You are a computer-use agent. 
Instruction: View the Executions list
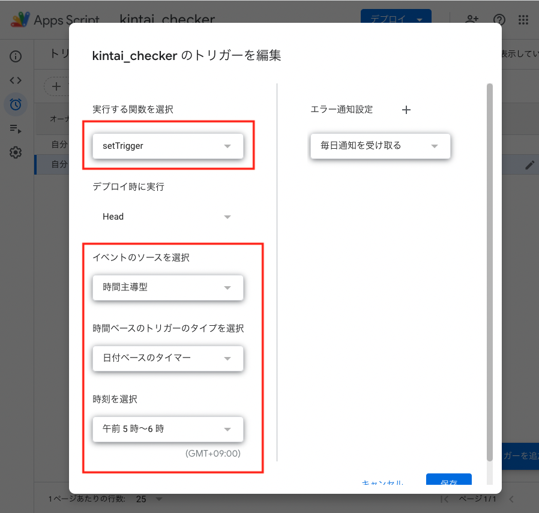(x=15, y=128)
